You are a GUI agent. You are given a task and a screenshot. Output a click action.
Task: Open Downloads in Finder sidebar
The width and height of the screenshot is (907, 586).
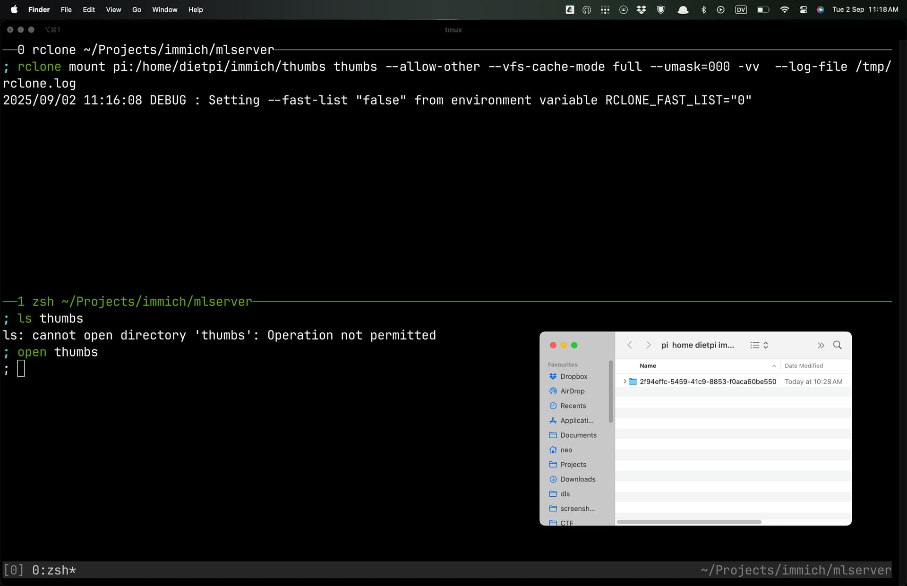[x=578, y=479]
